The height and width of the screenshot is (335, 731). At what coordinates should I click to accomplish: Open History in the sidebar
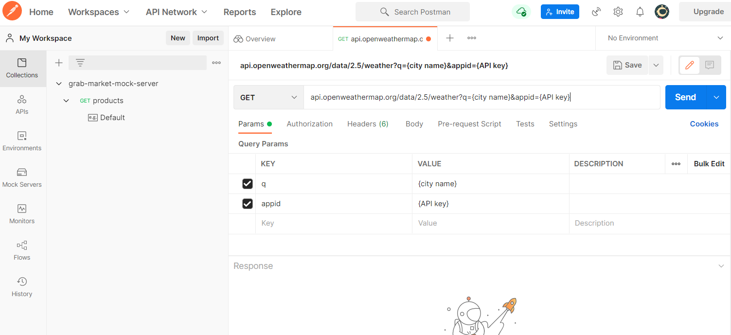22,287
